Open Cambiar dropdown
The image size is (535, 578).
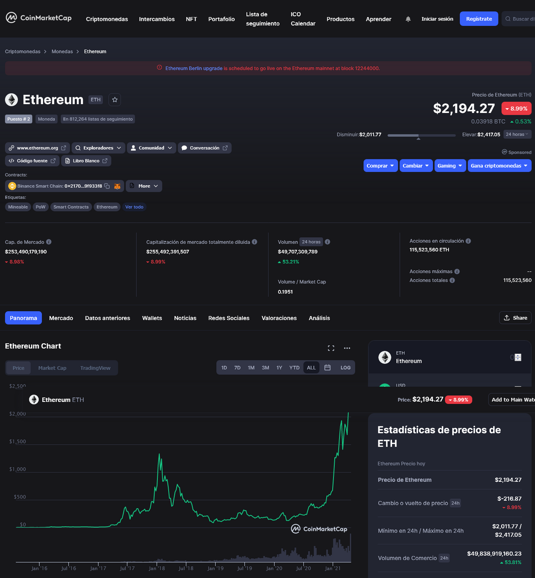pyautogui.click(x=416, y=166)
